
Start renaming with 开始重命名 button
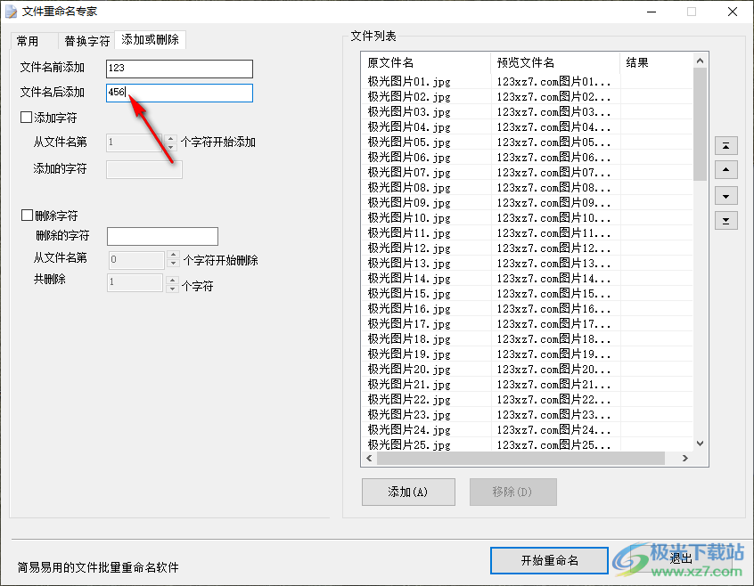pyautogui.click(x=549, y=560)
